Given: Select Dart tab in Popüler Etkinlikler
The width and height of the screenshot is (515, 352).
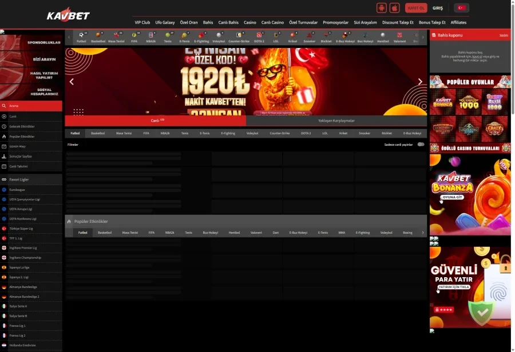Looking at the screenshot, I should (276, 233).
